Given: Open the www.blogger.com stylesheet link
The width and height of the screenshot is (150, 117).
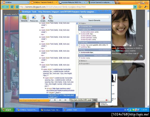Looking at the screenshot, I should pyautogui.click(x=101, y=55).
